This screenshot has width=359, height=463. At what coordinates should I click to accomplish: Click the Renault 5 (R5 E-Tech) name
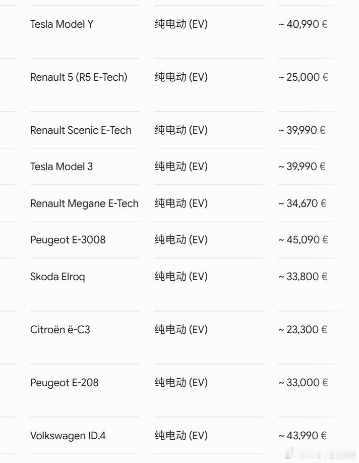point(79,77)
